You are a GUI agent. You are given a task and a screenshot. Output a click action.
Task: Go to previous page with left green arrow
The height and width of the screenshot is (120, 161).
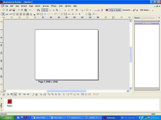click(25, 94)
